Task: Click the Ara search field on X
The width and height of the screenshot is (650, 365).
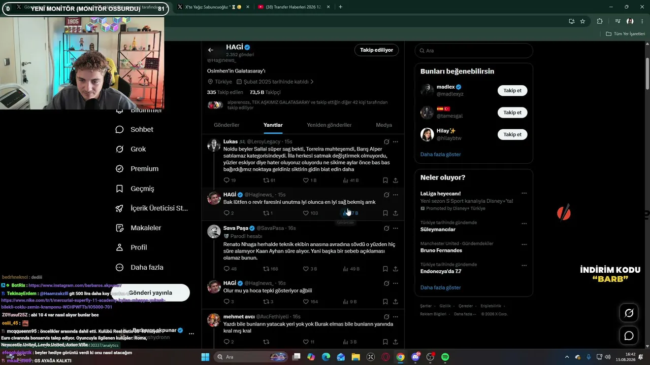Action: coord(474,51)
